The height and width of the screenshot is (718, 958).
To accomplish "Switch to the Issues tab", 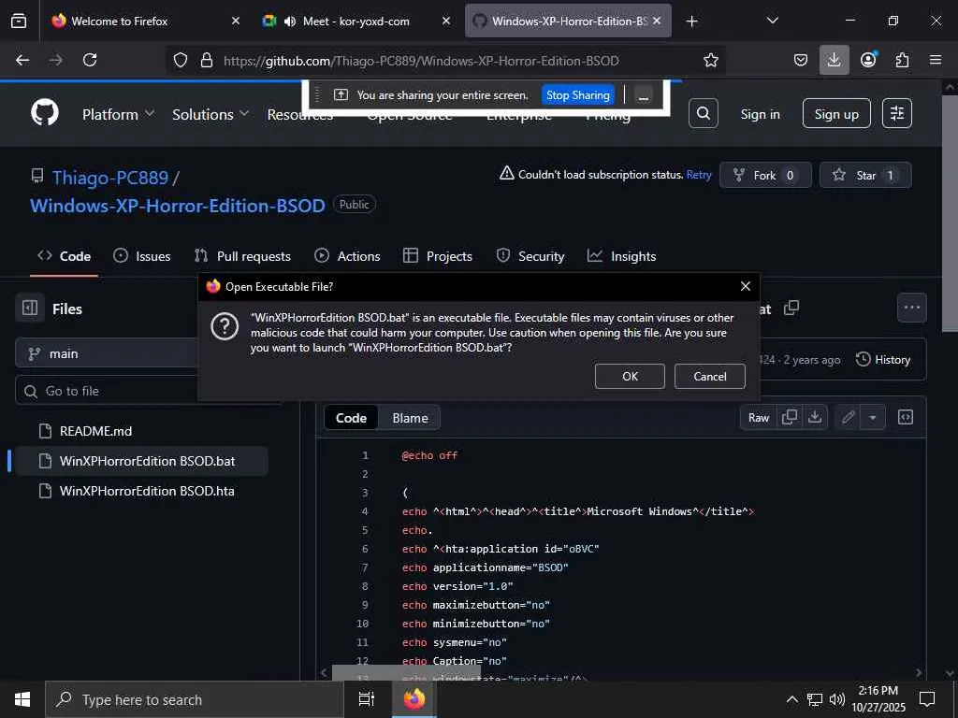I will click(142, 256).
